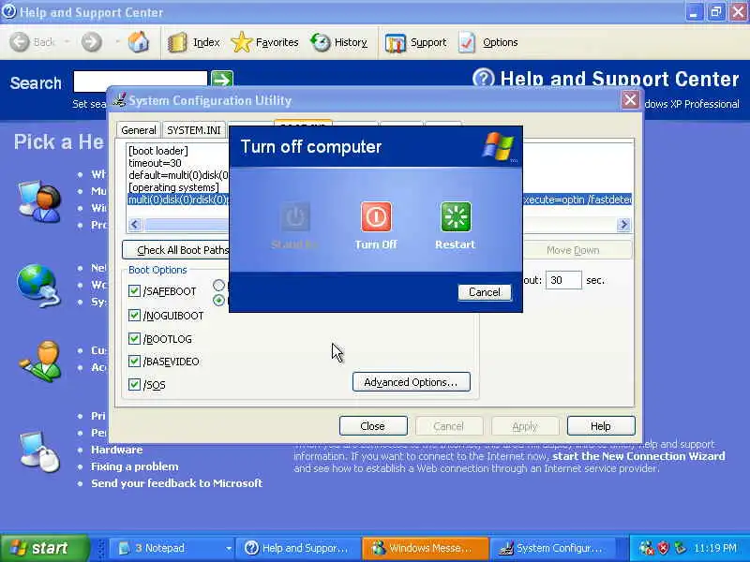Click the Forward arrow in Help toolbar

click(x=91, y=42)
